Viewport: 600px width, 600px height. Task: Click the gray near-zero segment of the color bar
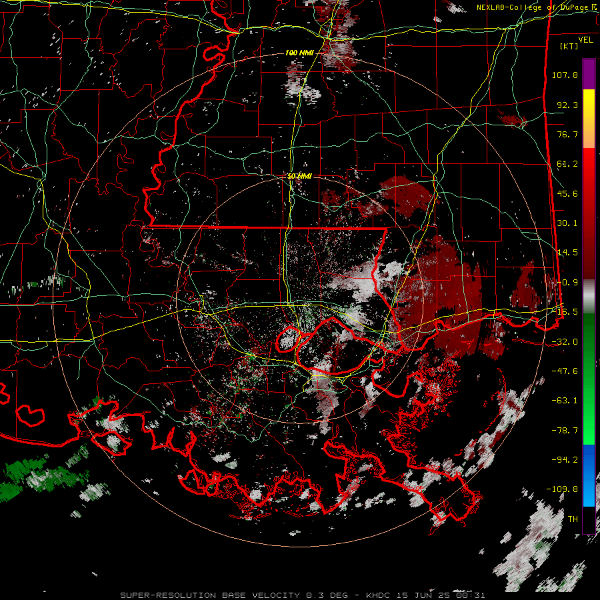(x=589, y=297)
